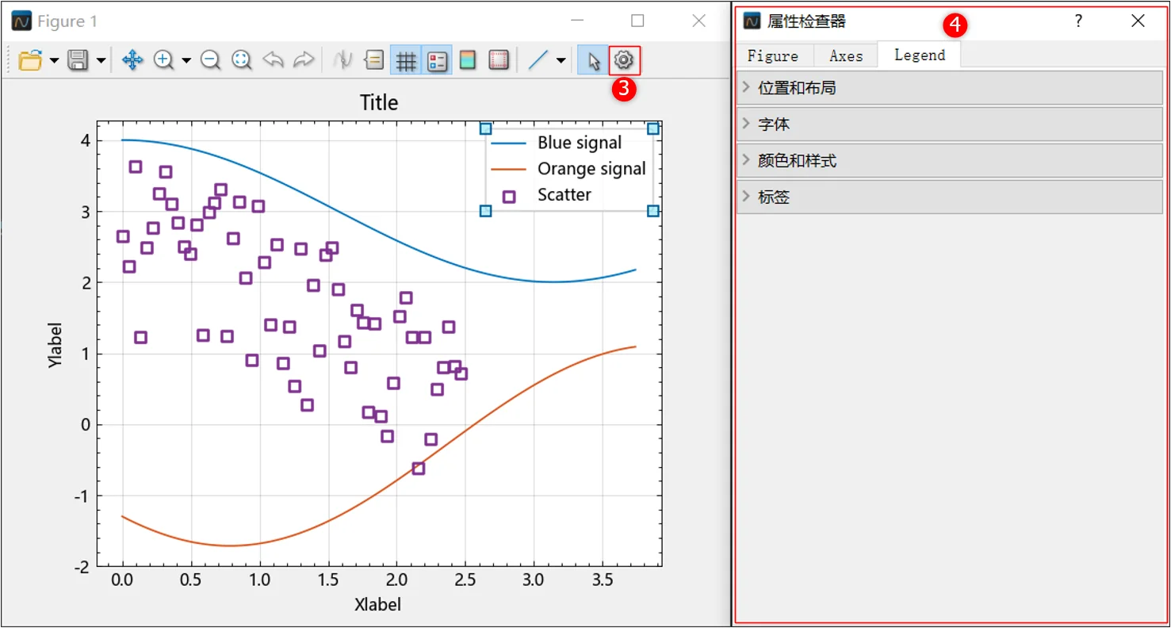Image resolution: width=1171 pixels, height=628 pixels.
Task: Expand the 标签 section
Action: 949,197
